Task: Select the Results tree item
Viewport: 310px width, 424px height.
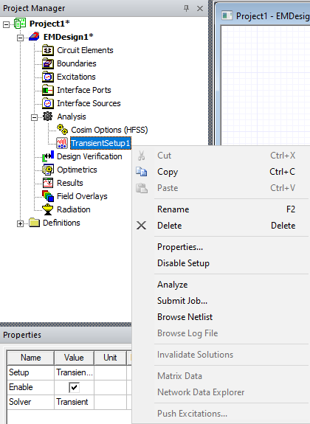Action: pyautogui.click(x=70, y=183)
